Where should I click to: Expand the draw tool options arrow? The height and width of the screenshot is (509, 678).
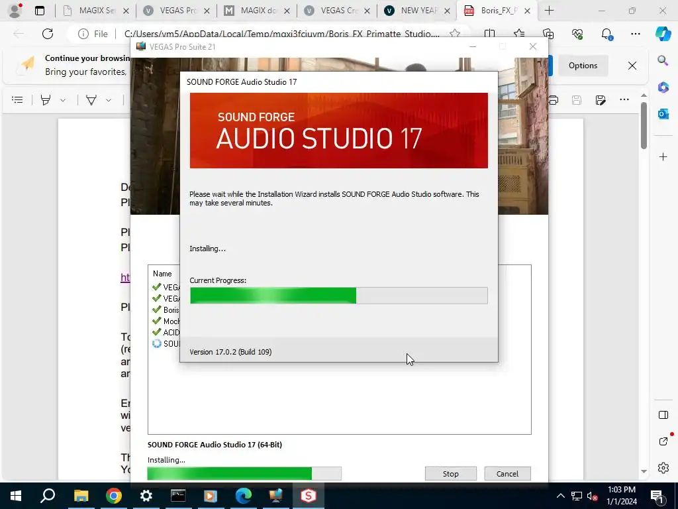pos(109,101)
